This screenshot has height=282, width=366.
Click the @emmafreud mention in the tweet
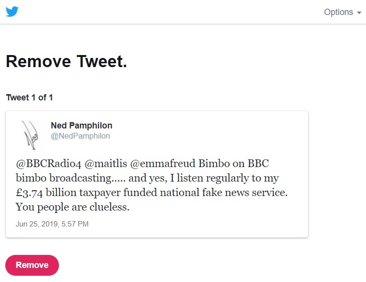163,163
